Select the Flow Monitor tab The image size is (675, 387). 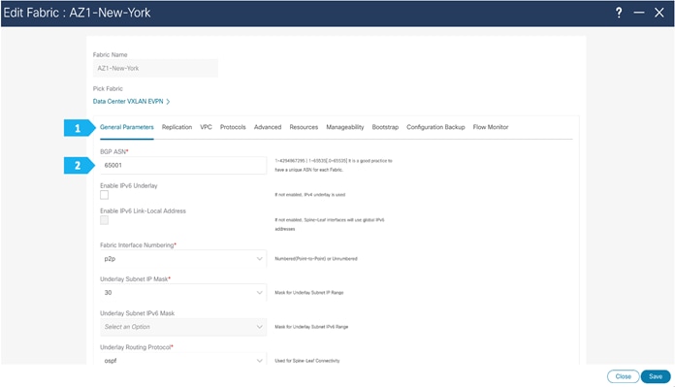coord(491,127)
